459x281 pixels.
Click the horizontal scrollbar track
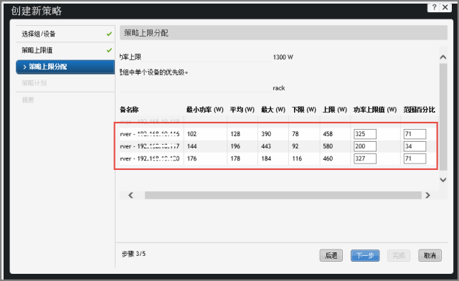[283, 195]
